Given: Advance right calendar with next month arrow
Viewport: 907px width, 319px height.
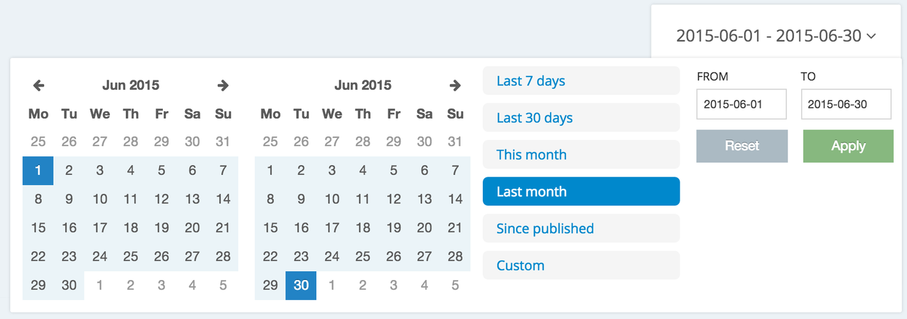Looking at the screenshot, I should [x=455, y=85].
